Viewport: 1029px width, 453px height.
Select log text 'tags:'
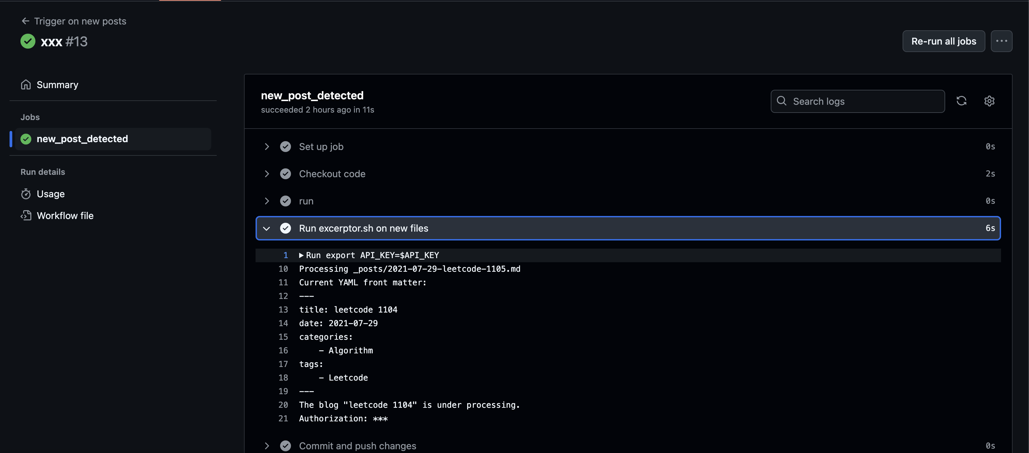pyautogui.click(x=311, y=365)
